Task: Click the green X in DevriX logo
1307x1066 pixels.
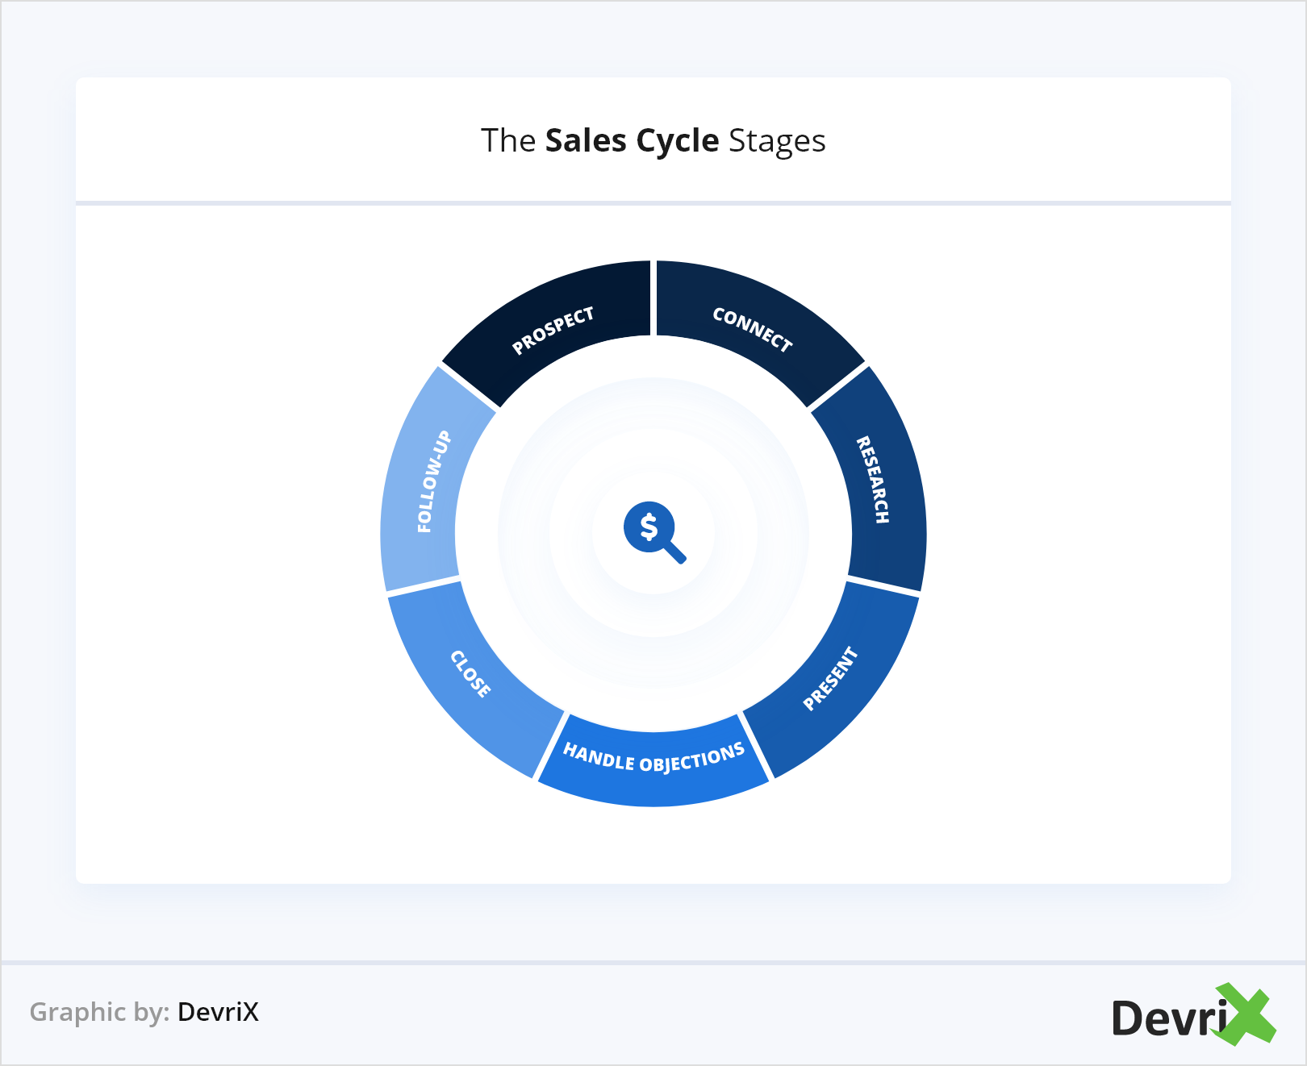Action: (1246, 1014)
